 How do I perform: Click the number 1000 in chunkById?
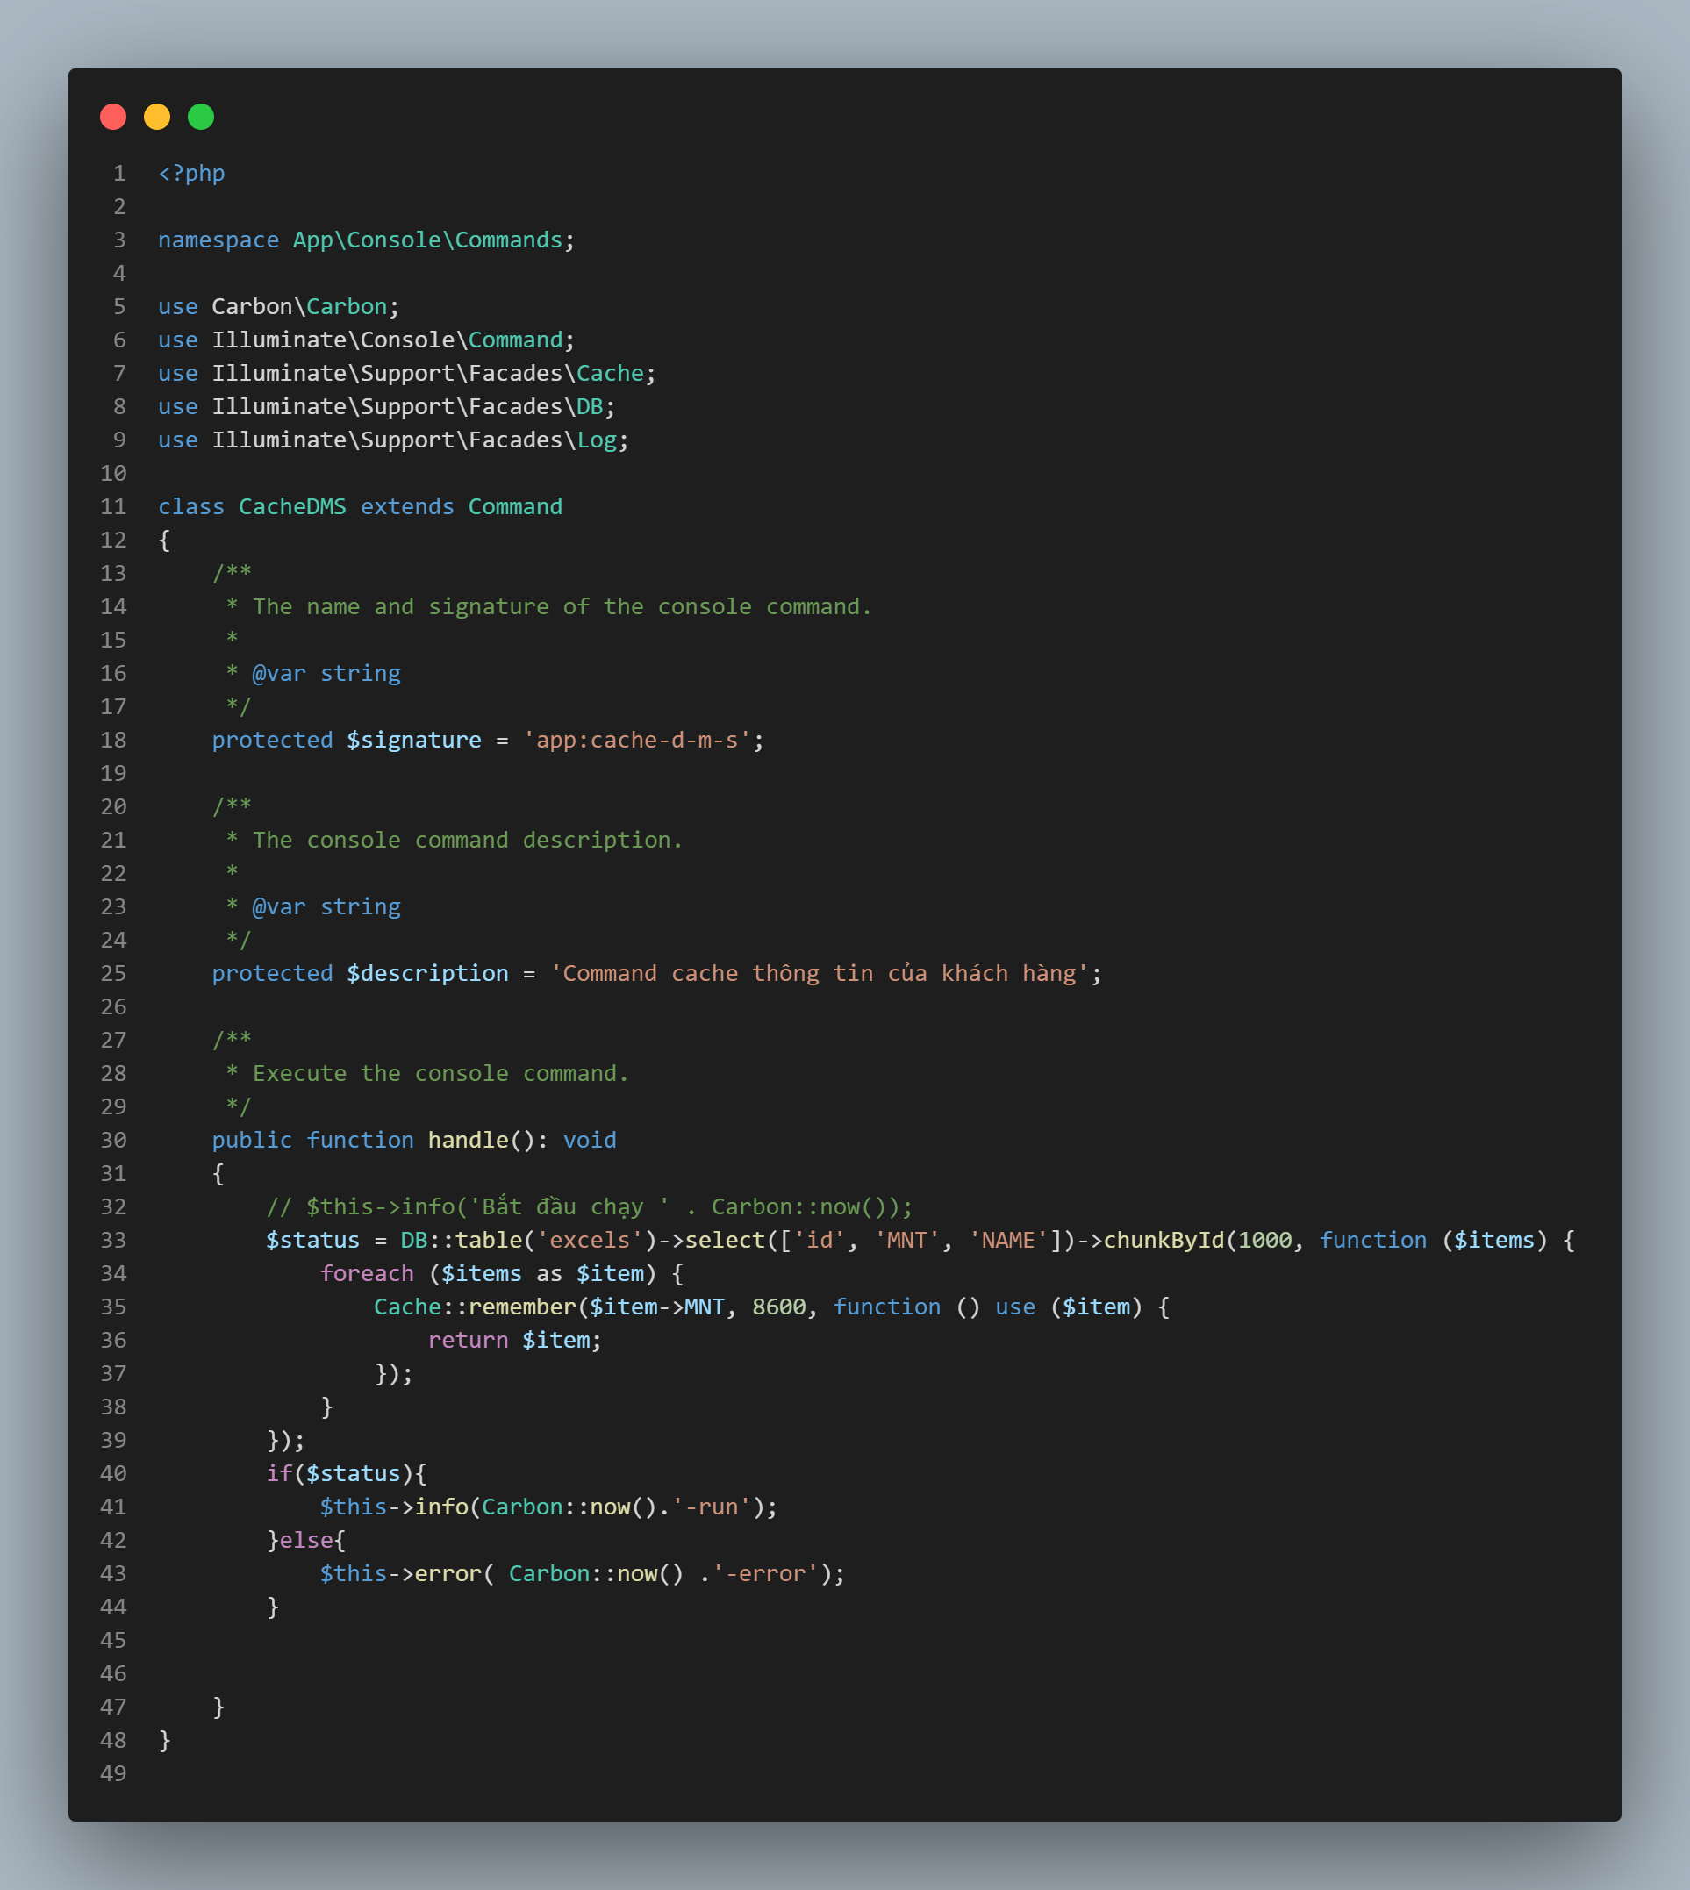1264,1241
